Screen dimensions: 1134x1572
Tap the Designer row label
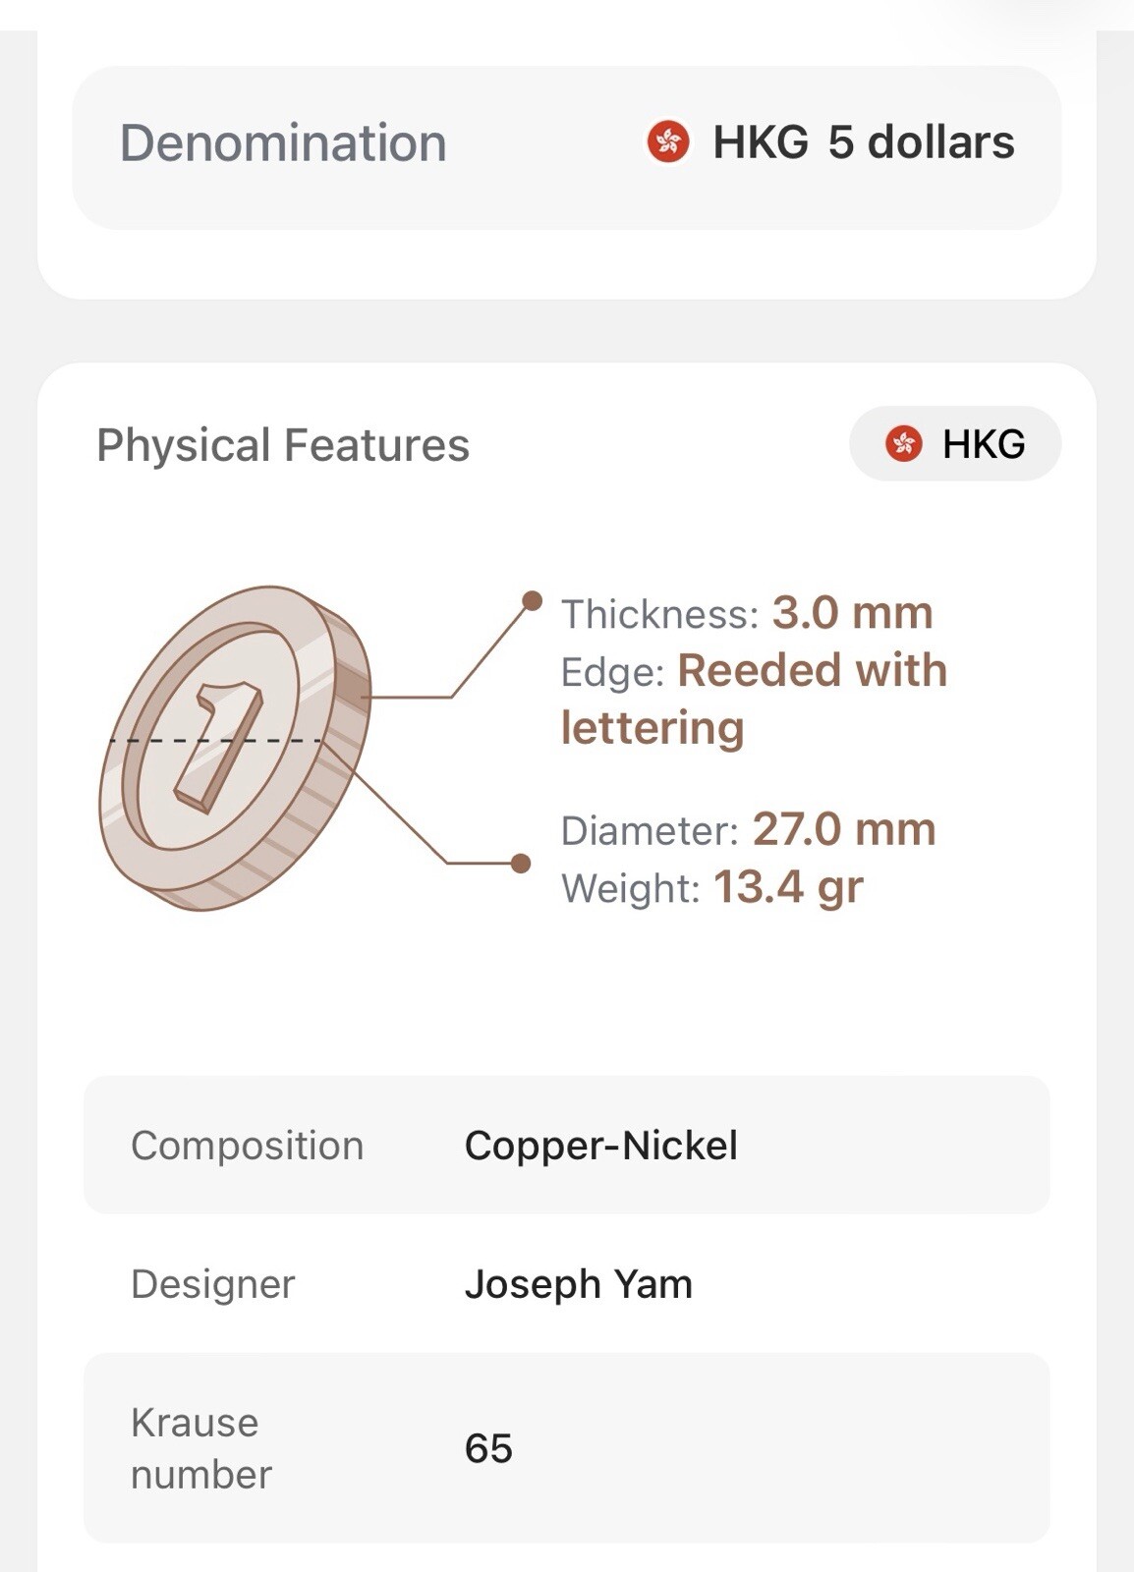pos(212,1284)
